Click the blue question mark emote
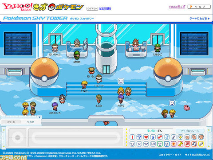 click(x=139, y=137)
